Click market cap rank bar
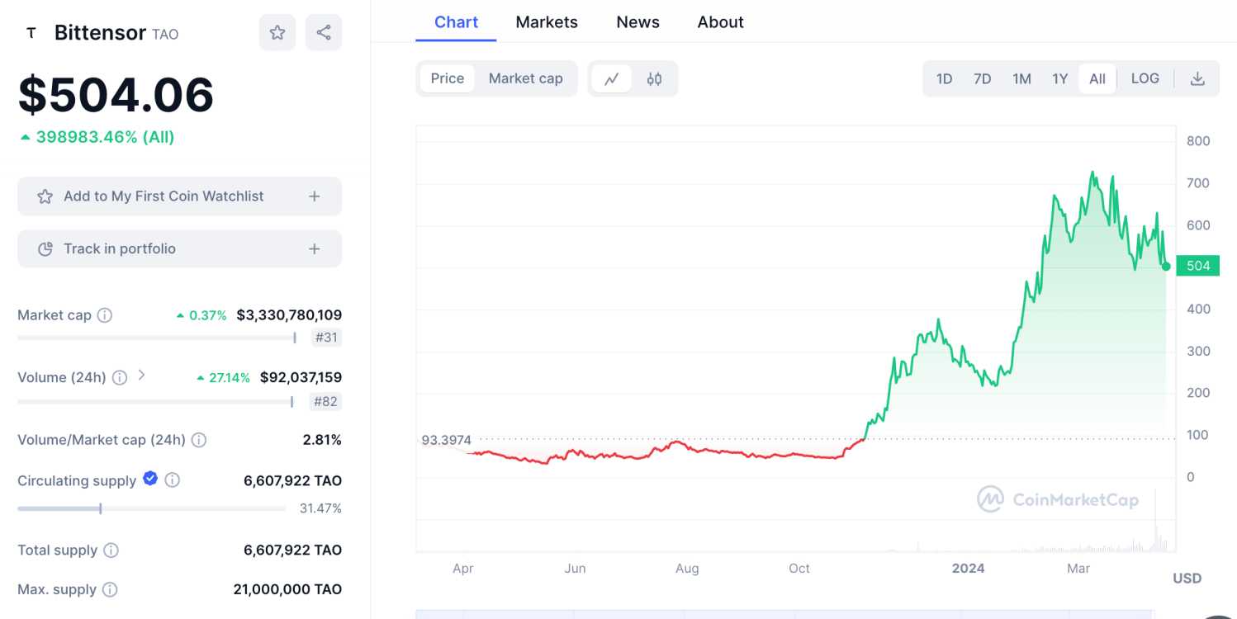The image size is (1237, 619). (x=156, y=338)
